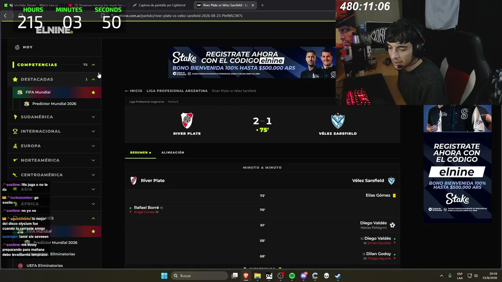Viewport: 502px width, 282px height.
Task: Click the small Vélez crest in timeline header
Action: pyautogui.click(x=391, y=181)
